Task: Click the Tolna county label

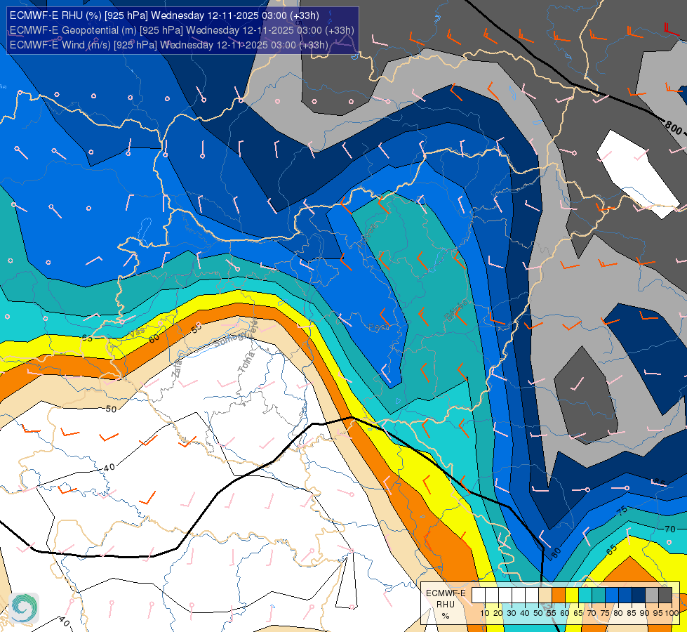Action: [x=246, y=363]
